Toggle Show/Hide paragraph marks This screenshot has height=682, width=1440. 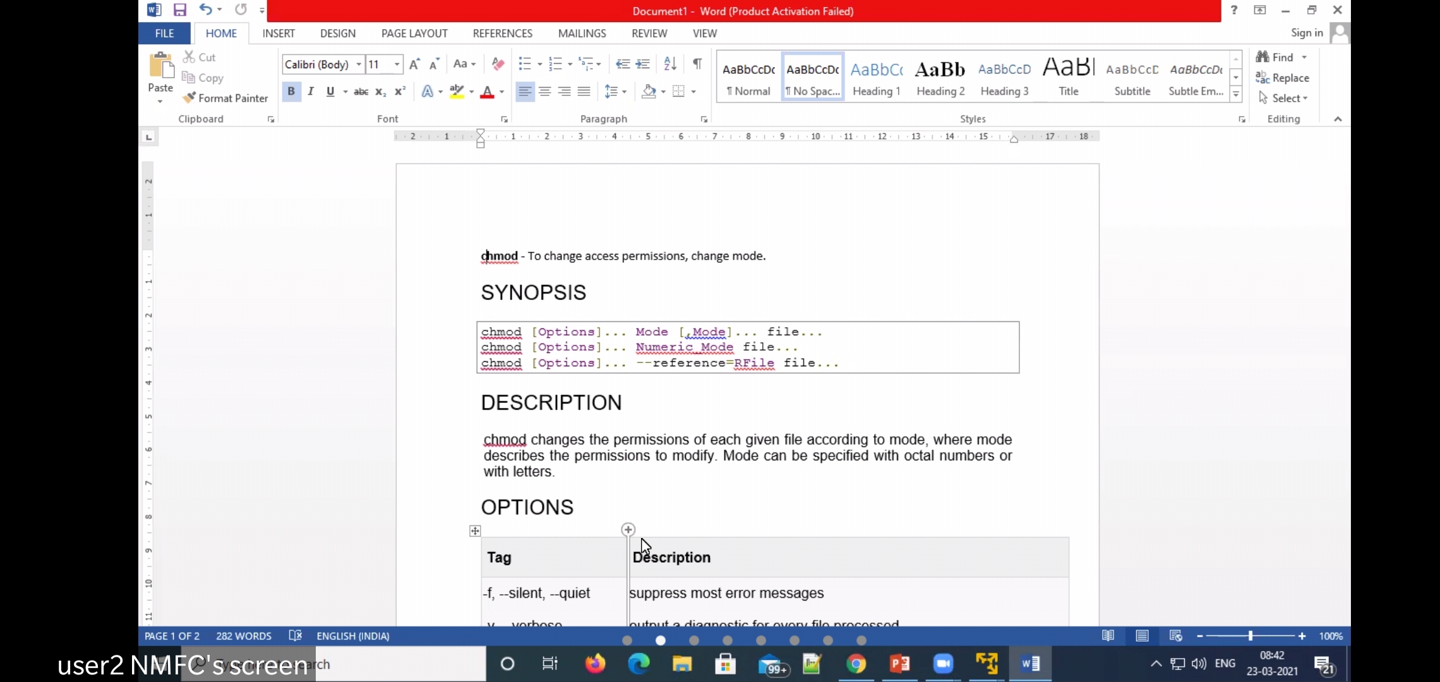pyautogui.click(x=697, y=64)
